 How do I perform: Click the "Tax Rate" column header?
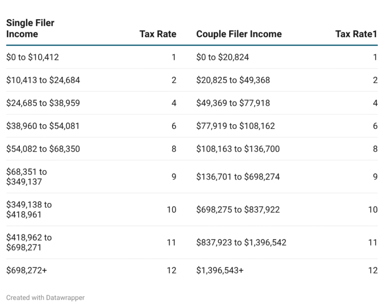[x=157, y=34]
